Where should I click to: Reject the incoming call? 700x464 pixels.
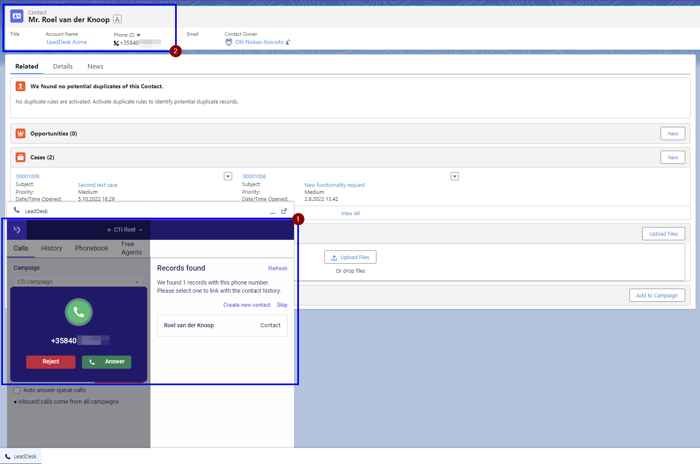coord(51,362)
